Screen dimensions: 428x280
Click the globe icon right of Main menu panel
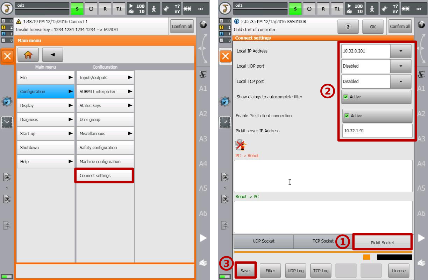click(x=203, y=25)
